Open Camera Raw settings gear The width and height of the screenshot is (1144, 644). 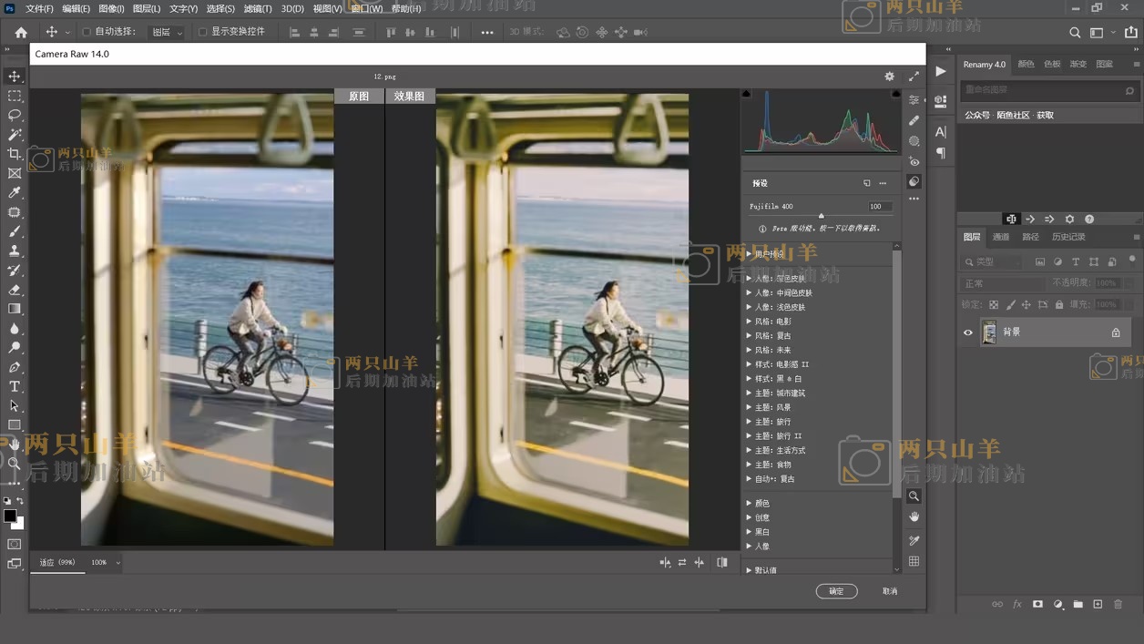[889, 77]
